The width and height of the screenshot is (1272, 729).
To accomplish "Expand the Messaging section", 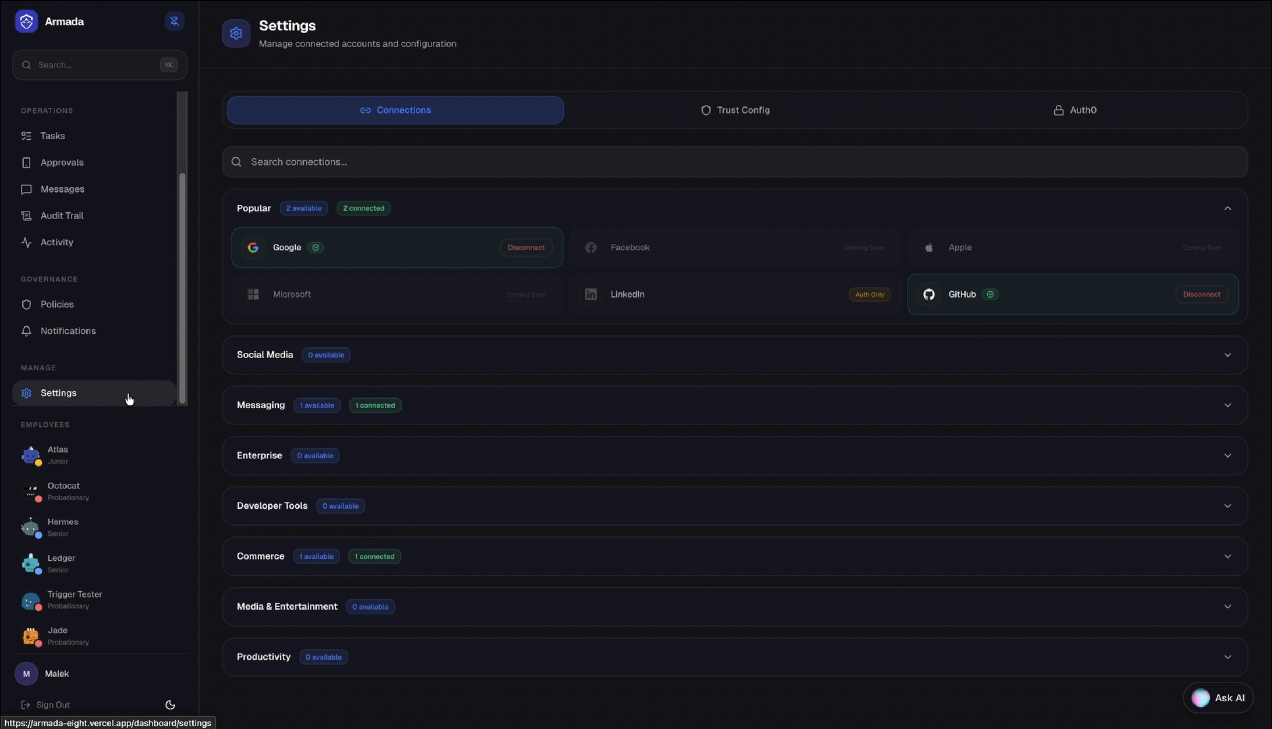I will (1227, 405).
